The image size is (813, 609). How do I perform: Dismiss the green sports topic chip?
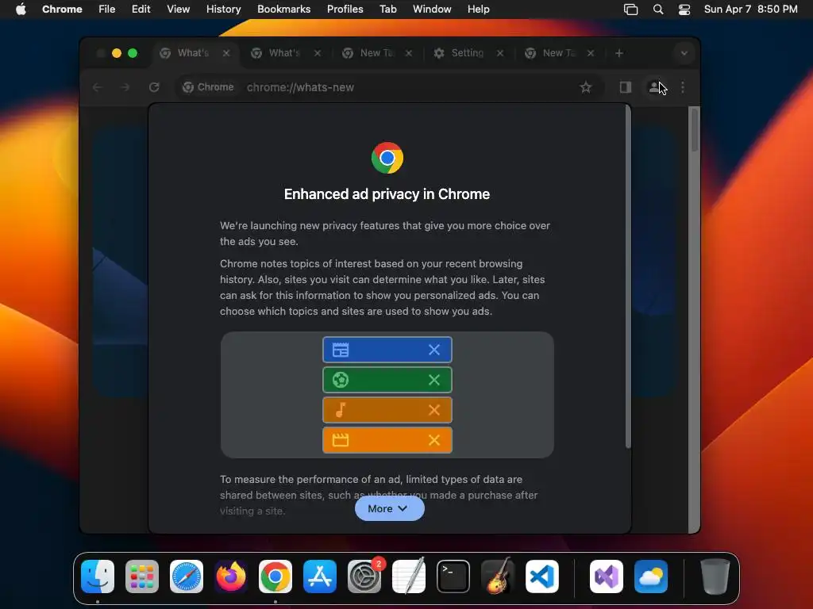click(x=434, y=380)
